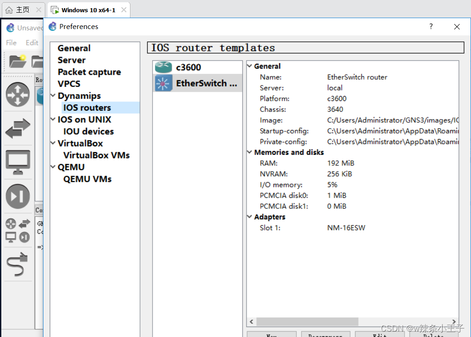Collapse the QEMU tree section
The height and width of the screenshot is (337, 471).
pyautogui.click(x=53, y=167)
